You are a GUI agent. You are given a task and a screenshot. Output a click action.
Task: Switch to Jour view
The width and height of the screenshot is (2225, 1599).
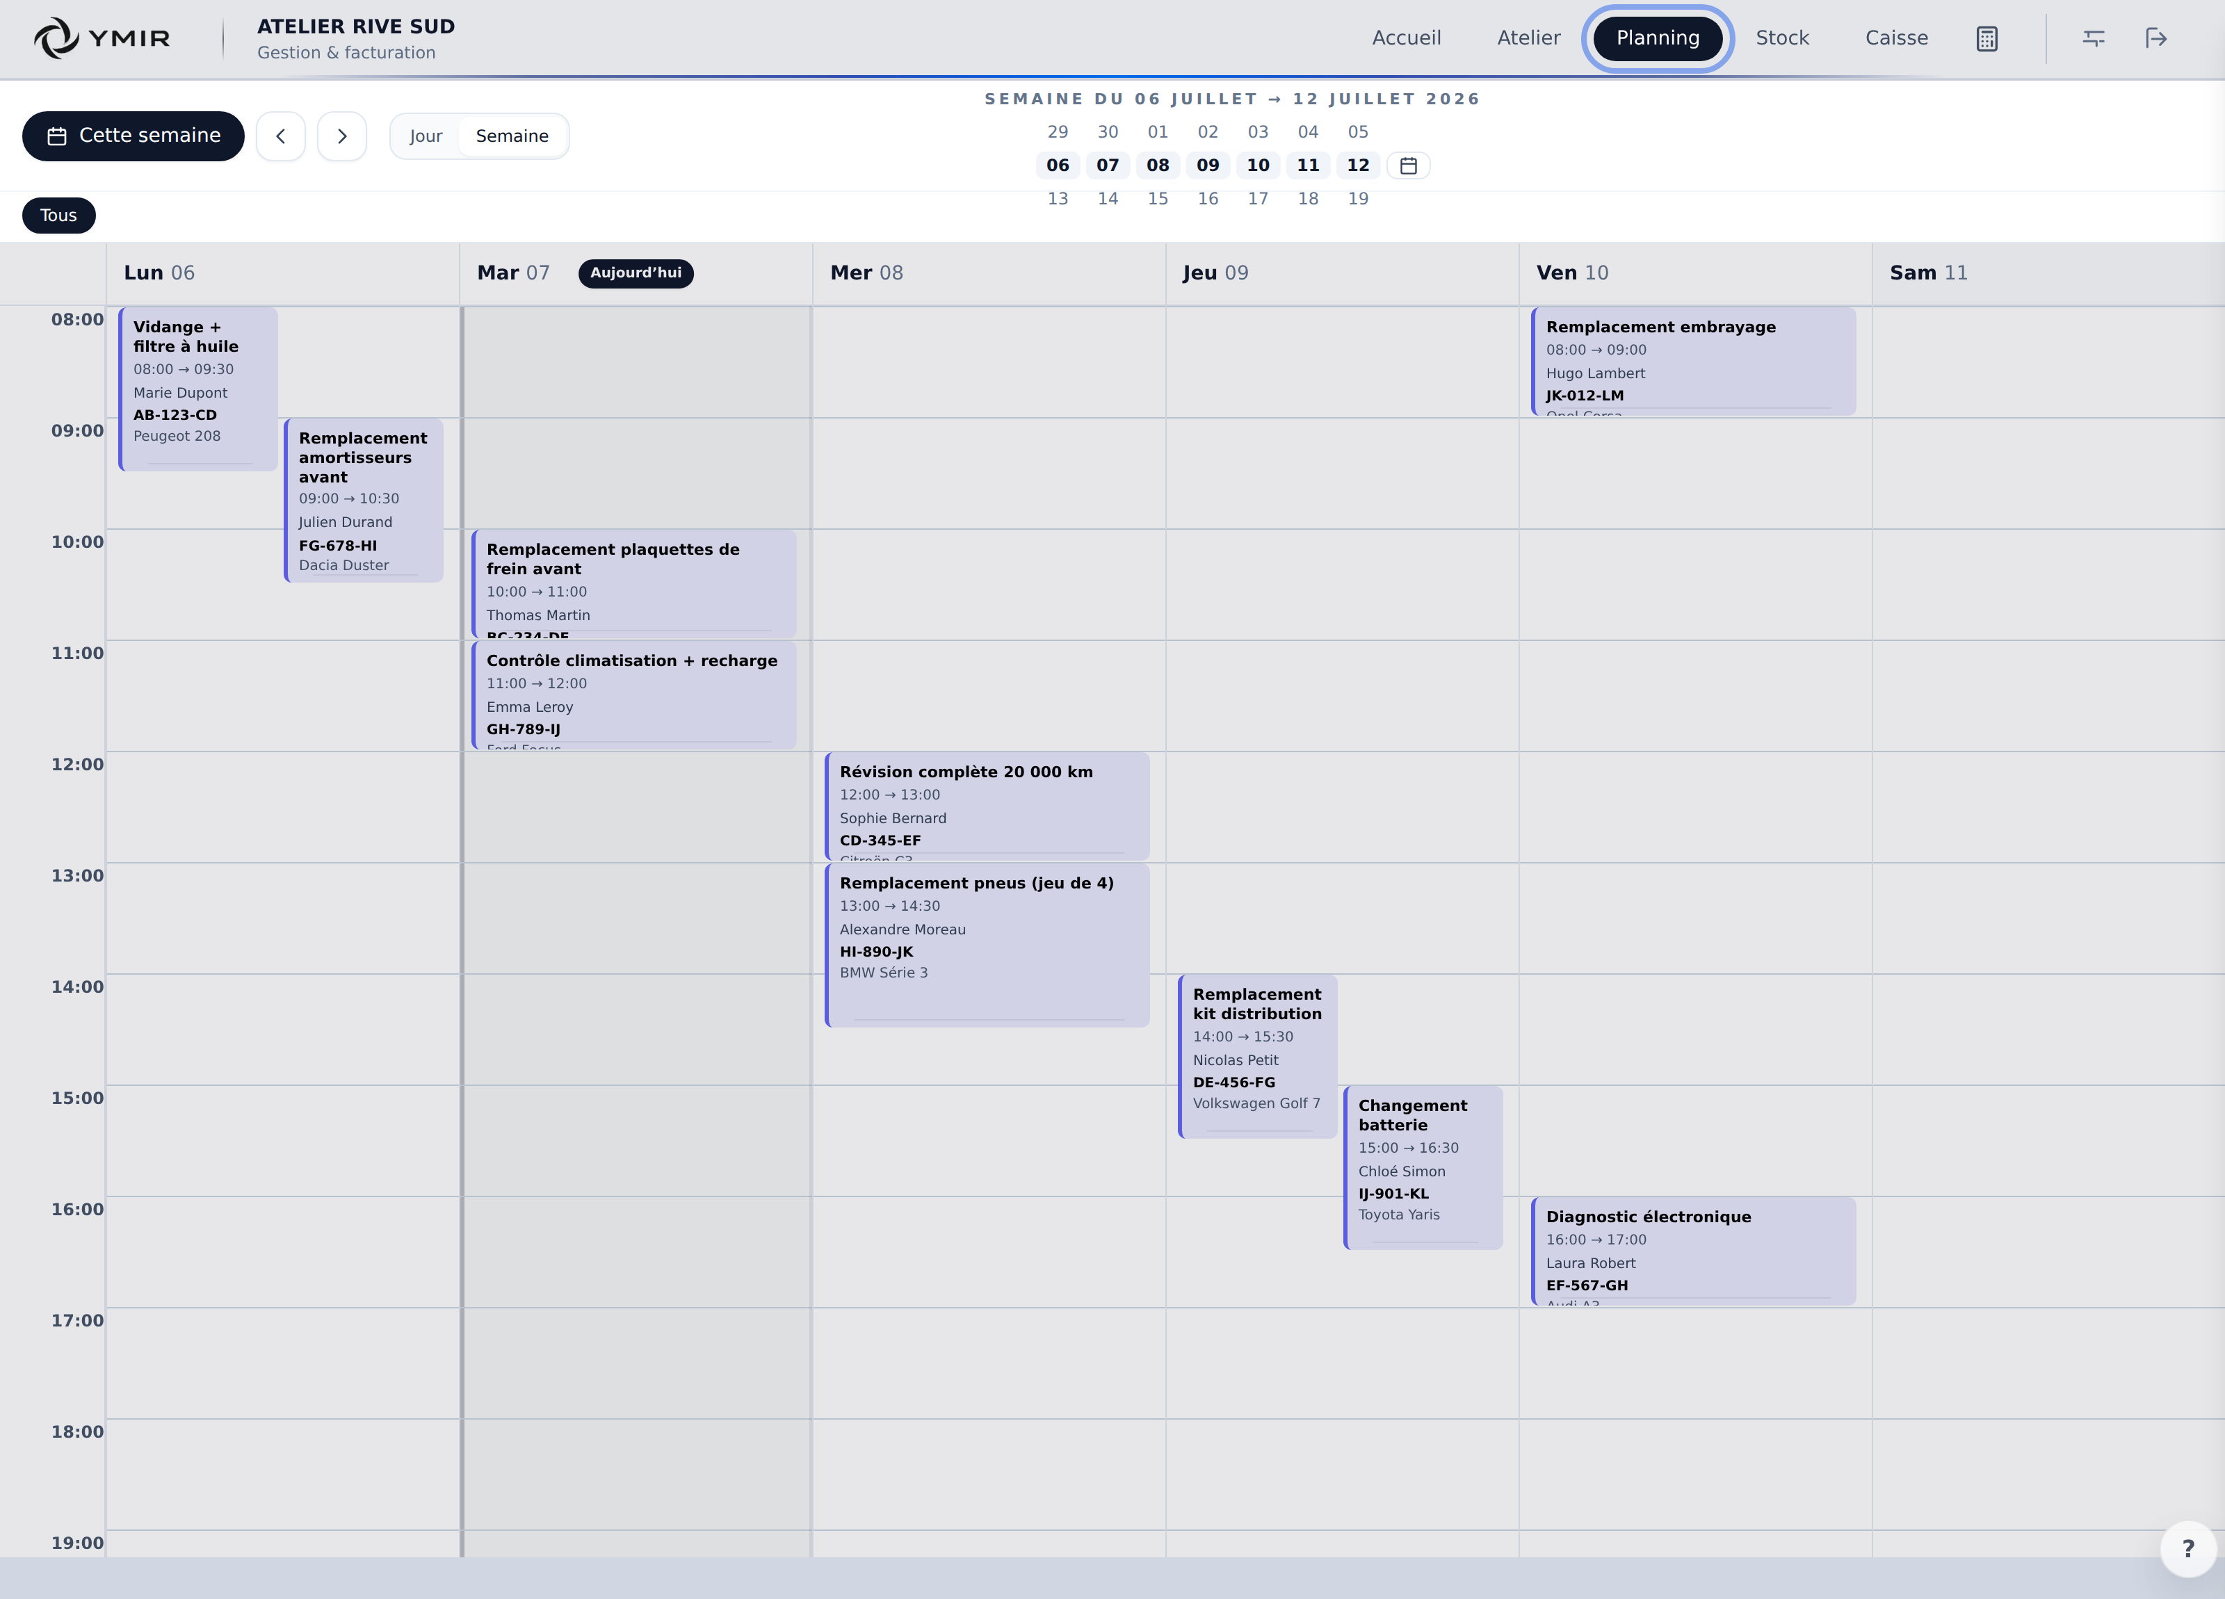[x=426, y=136]
